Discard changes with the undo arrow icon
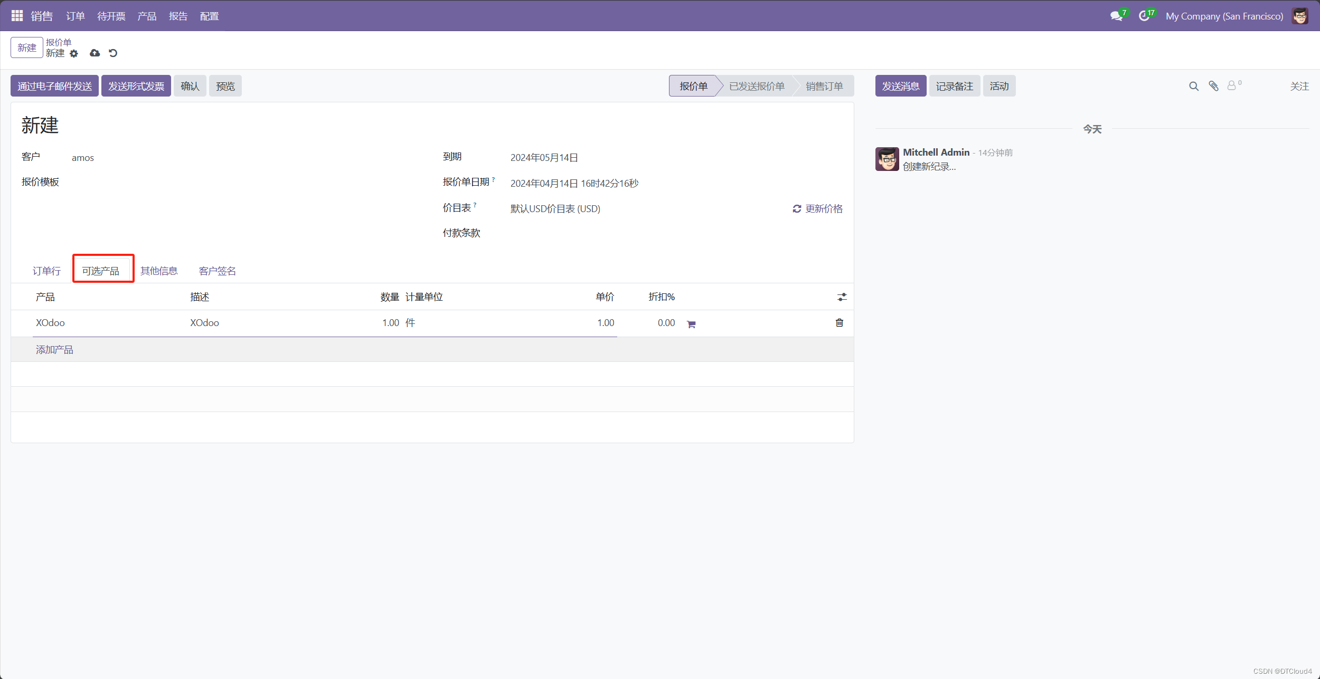 pyautogui.click(x=113, y=53)
